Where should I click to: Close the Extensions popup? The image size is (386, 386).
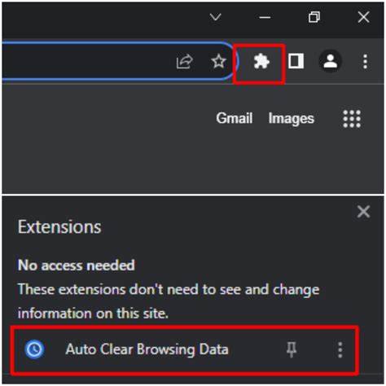363,212
